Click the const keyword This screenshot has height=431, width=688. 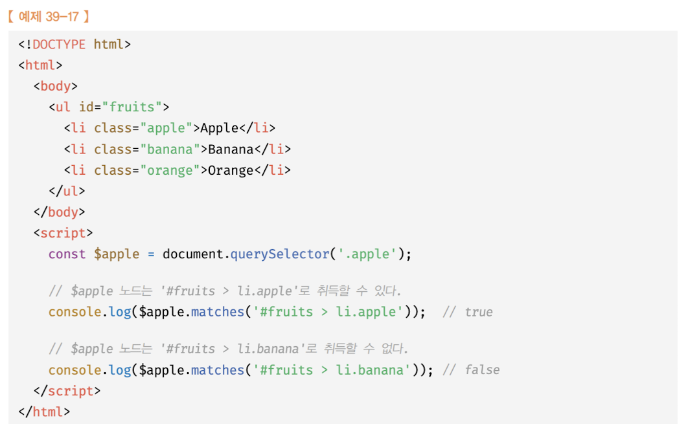tap(67, 254)
